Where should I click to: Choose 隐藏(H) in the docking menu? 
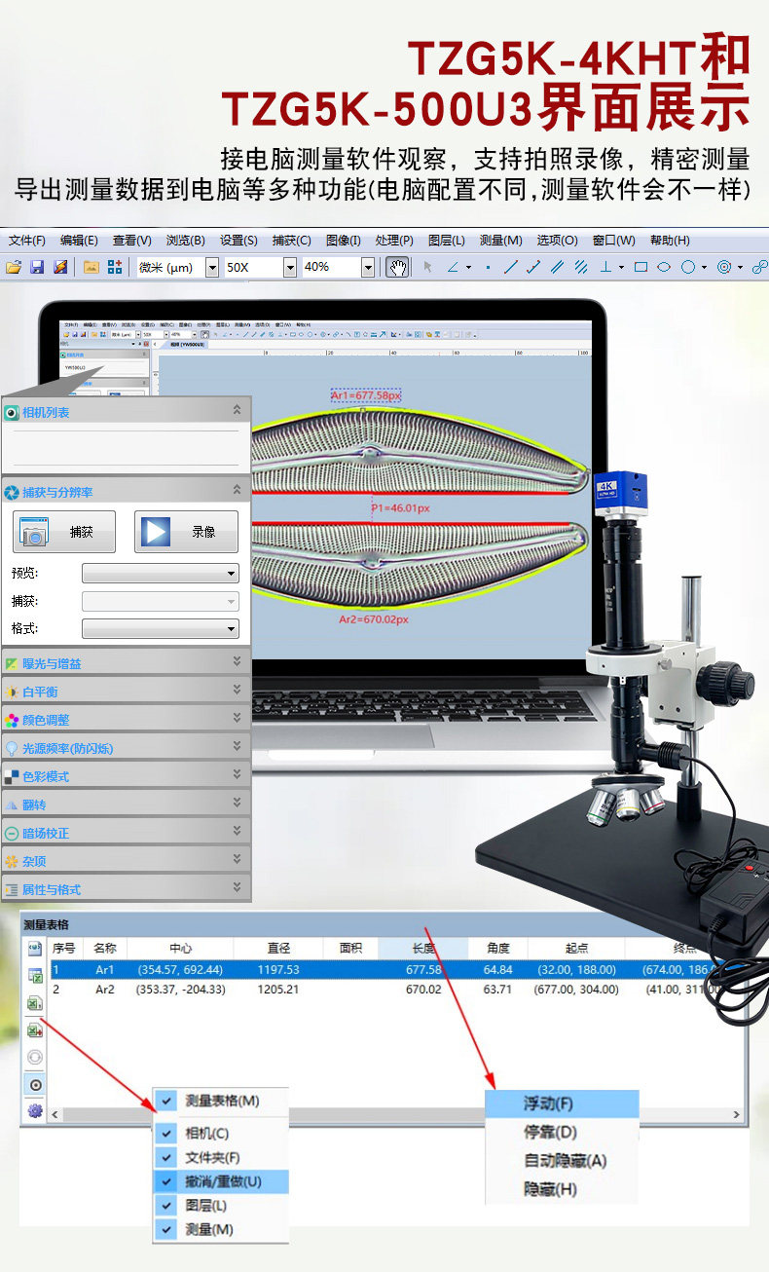(563, 1189)
